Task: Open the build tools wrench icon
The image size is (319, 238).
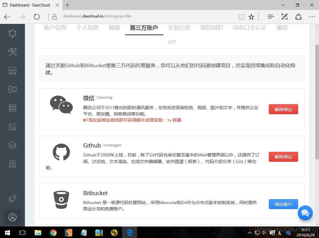Action: 12,52
